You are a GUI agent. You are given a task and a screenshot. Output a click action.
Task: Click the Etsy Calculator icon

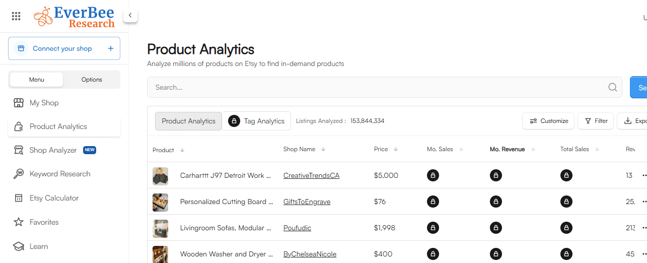[x=19, y=198]
